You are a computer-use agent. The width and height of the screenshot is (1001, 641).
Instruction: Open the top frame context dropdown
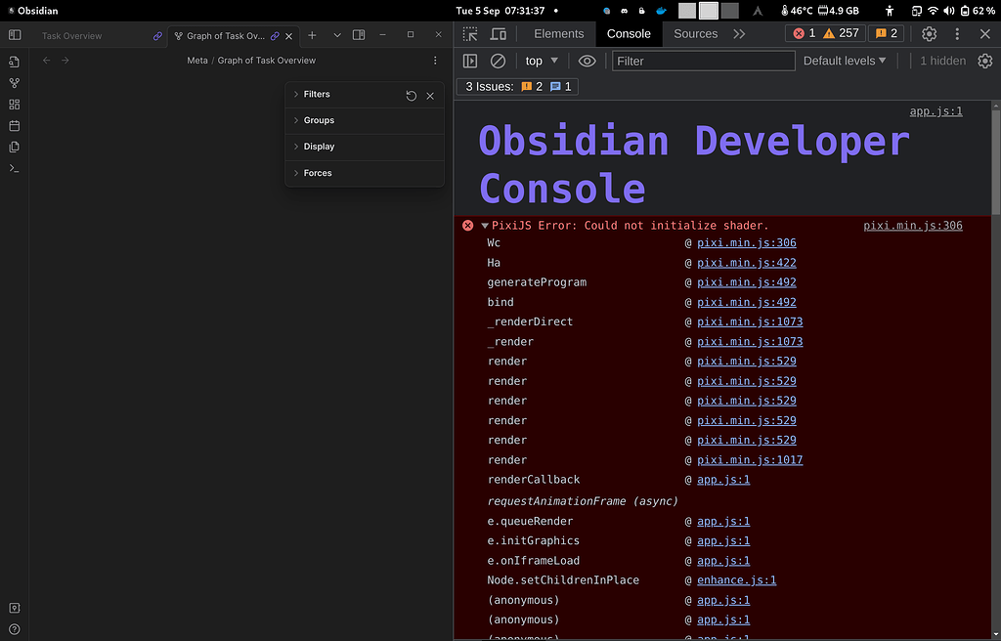[x=541, y=61]
